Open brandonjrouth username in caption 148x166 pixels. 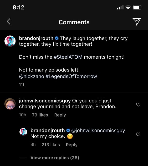coord(36,38)
